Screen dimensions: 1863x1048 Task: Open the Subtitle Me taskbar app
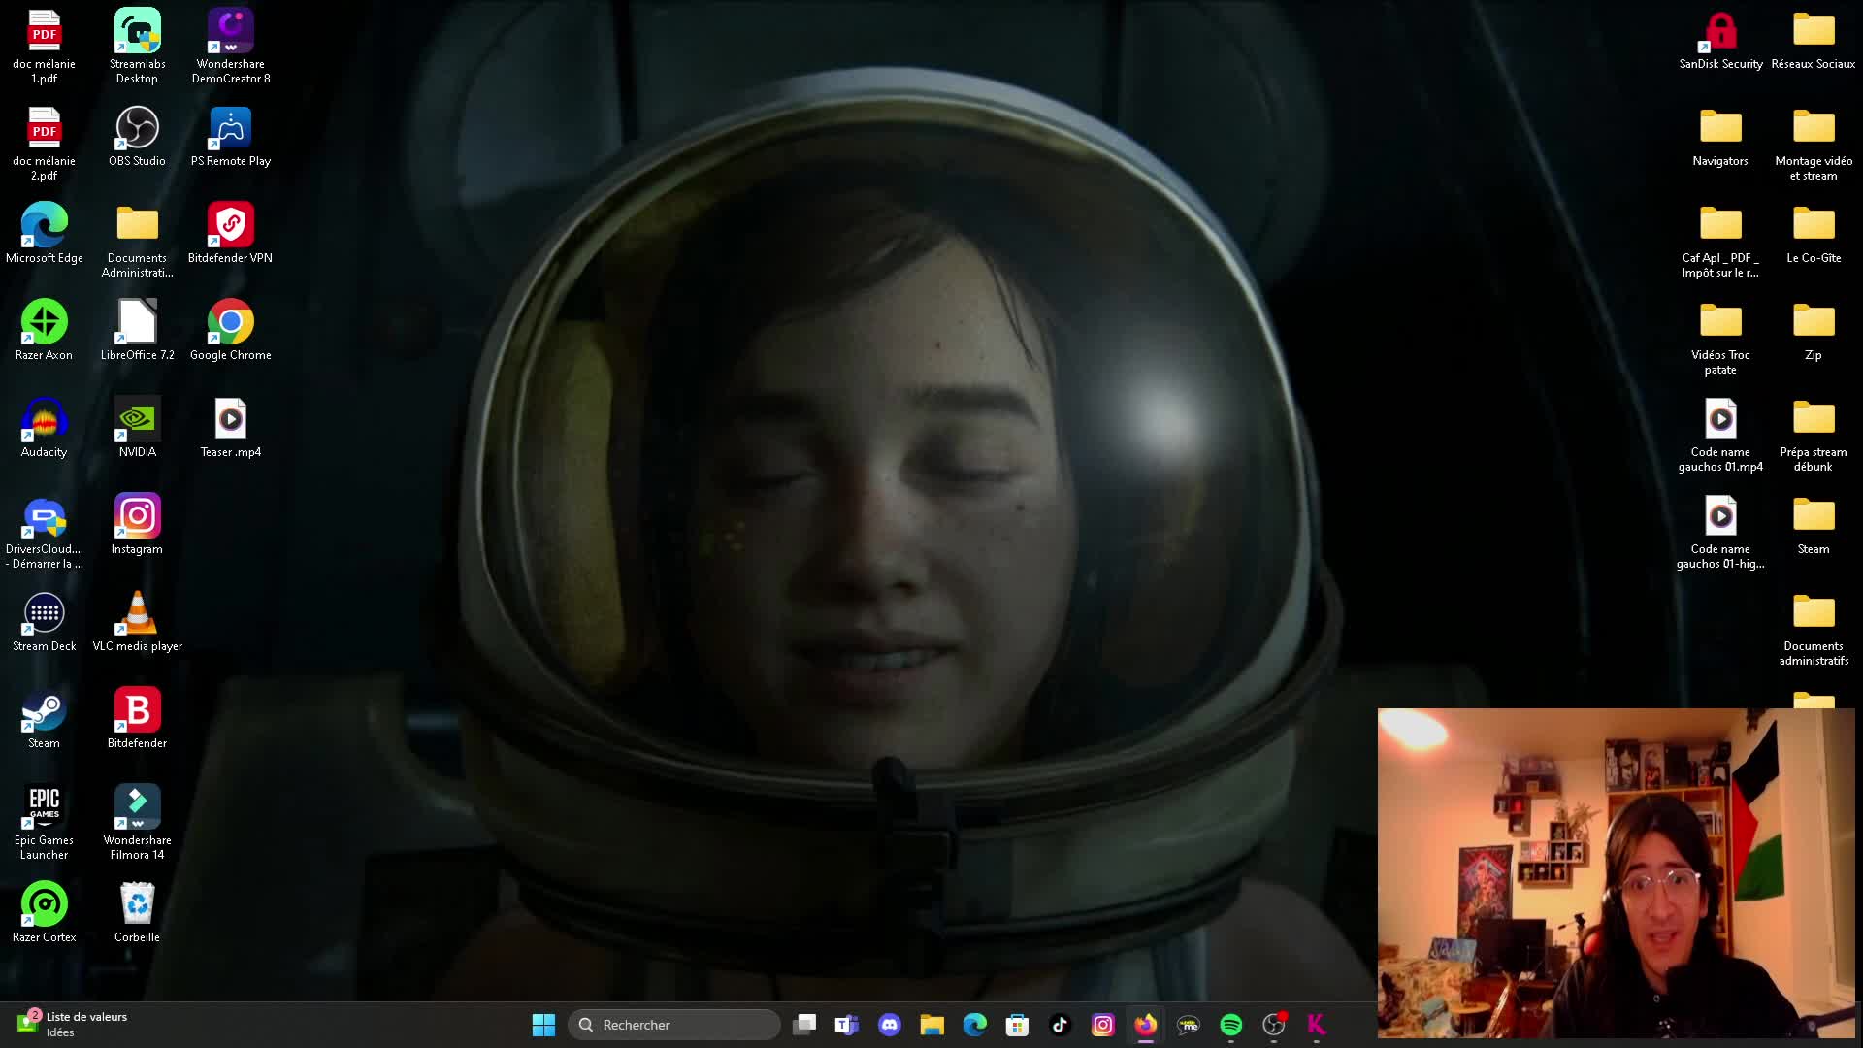[1189, 1025]
